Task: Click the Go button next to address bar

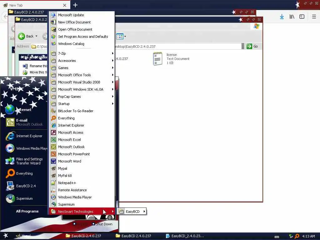Action: tap(252, 46)
